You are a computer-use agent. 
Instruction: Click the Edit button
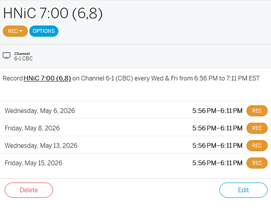[x=243, y=190]
